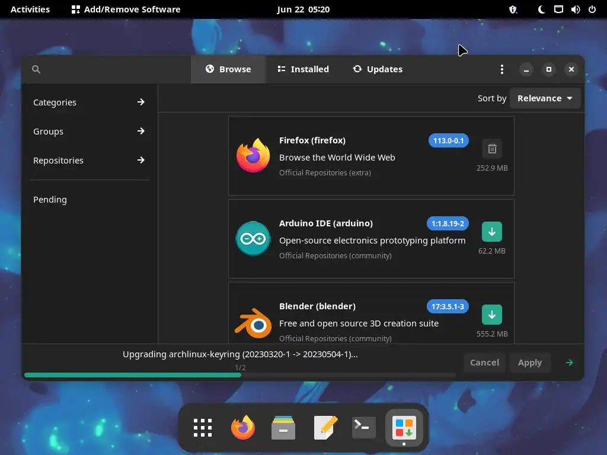Select the Blender (blender) title
The width and height of the screenshot is (607, 455).
(x=318, y=306)
